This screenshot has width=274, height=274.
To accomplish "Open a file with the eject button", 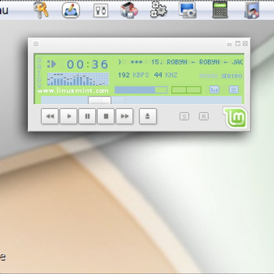I will coord(148,116).
